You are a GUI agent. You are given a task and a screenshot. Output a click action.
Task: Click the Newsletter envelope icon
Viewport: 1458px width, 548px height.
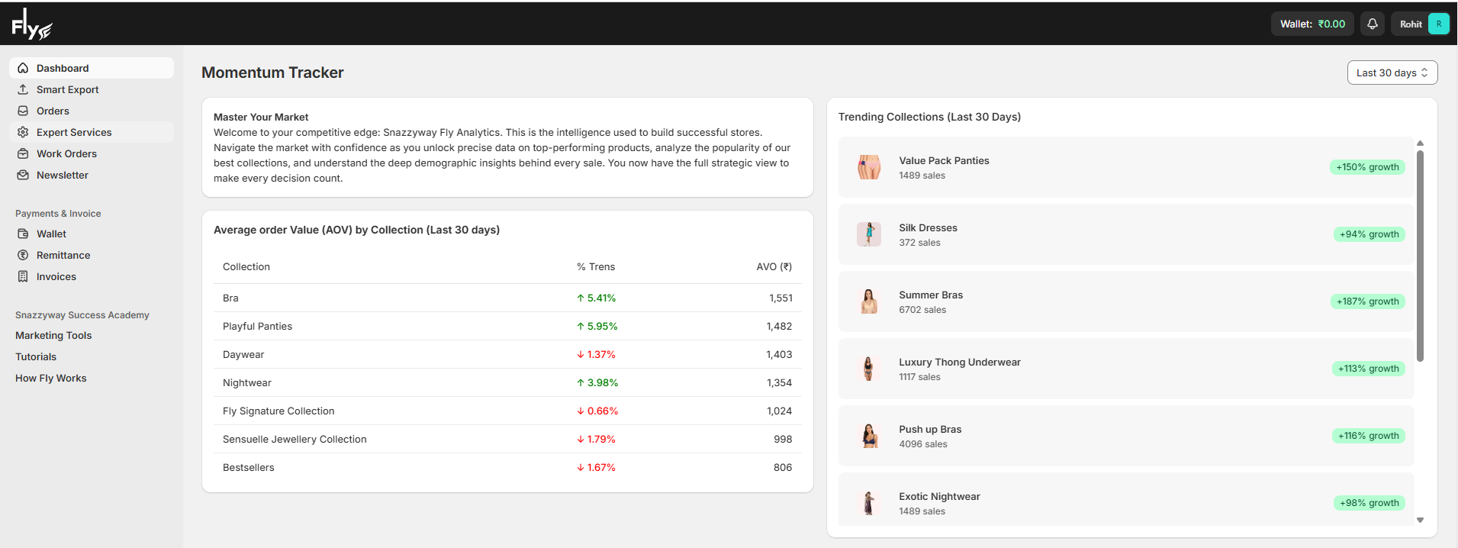click(x=23, y=175)
